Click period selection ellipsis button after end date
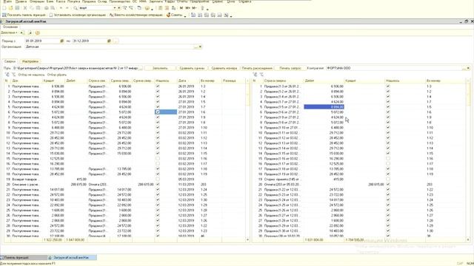The width and height of the screenshot is (474, 266). coord(116,41)
